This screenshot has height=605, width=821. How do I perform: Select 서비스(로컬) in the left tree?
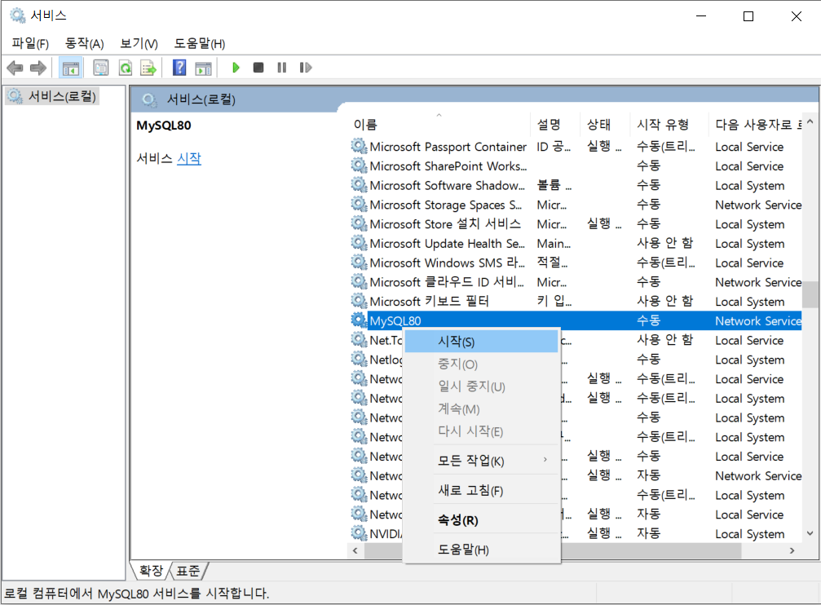[52, 96]
